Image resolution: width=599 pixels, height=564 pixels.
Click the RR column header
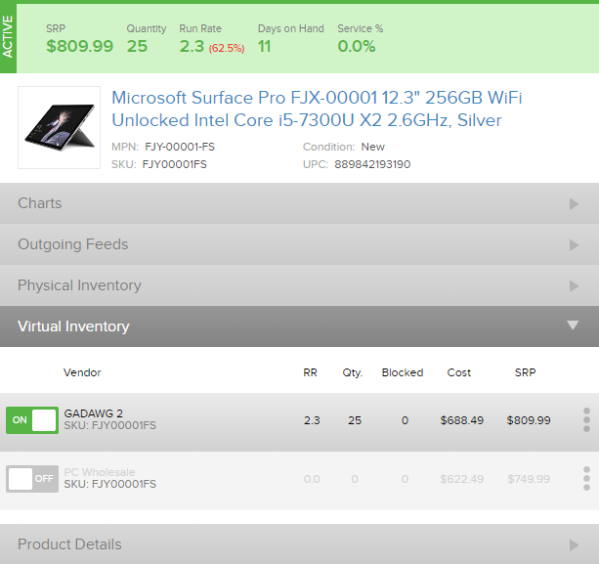click(x=310, y=372)
